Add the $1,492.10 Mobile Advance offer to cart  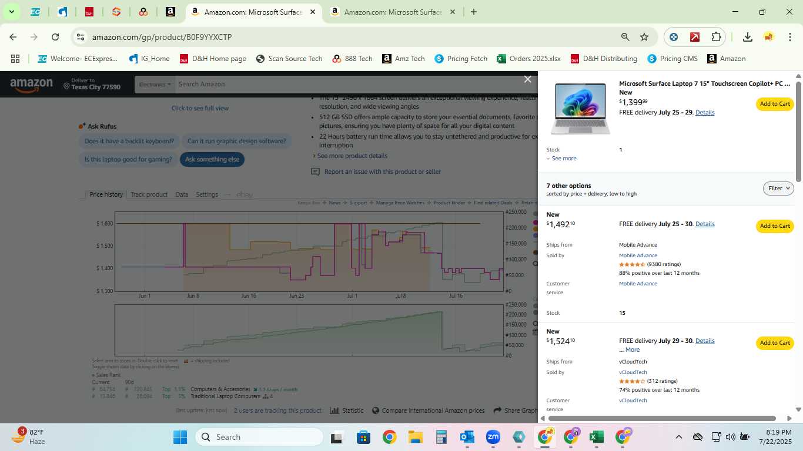pyautogui.click(x=775, y=226)
